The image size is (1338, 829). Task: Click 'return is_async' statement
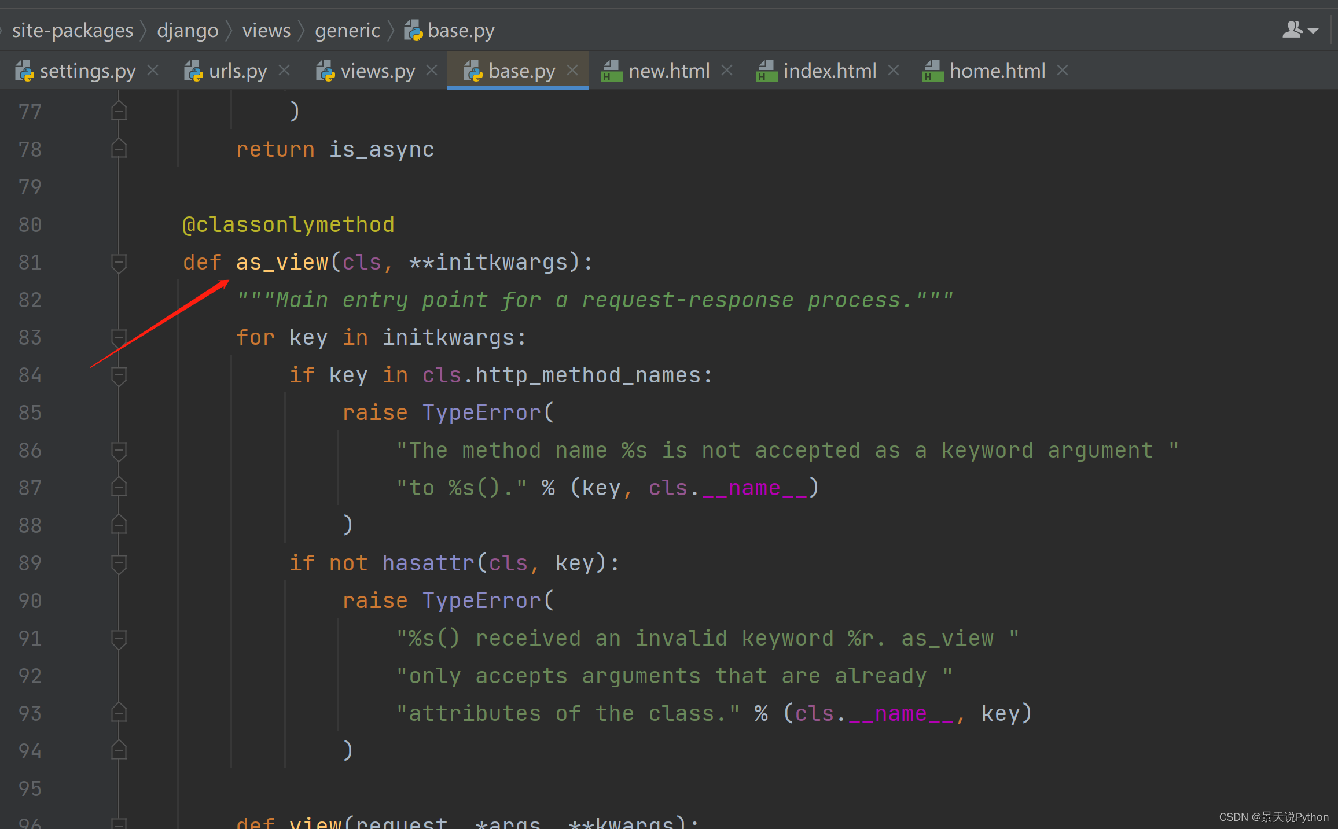pos(335,150)
